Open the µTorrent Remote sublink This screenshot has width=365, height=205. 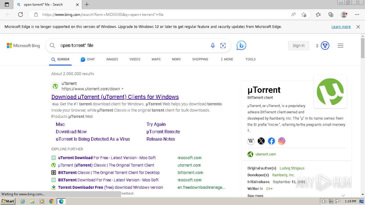tap(163, 132)
